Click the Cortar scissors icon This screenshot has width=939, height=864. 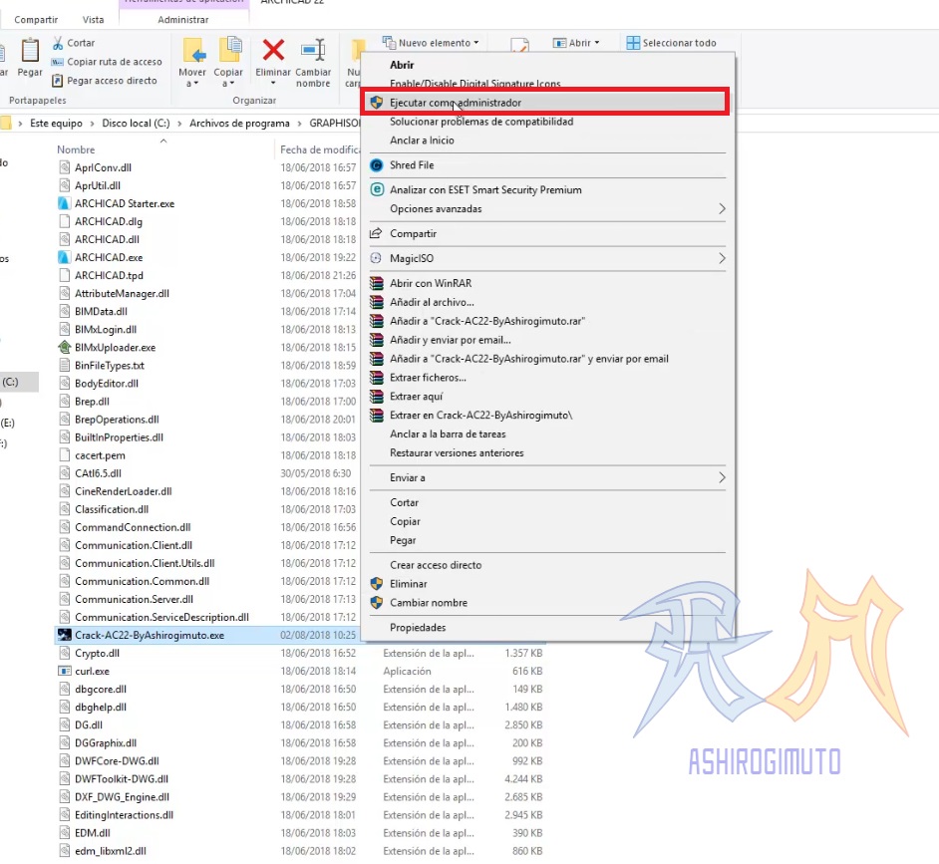(x=58, y=43)
